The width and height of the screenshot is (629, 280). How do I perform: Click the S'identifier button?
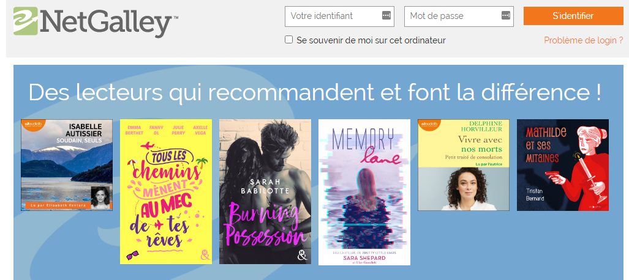(573, 16)
